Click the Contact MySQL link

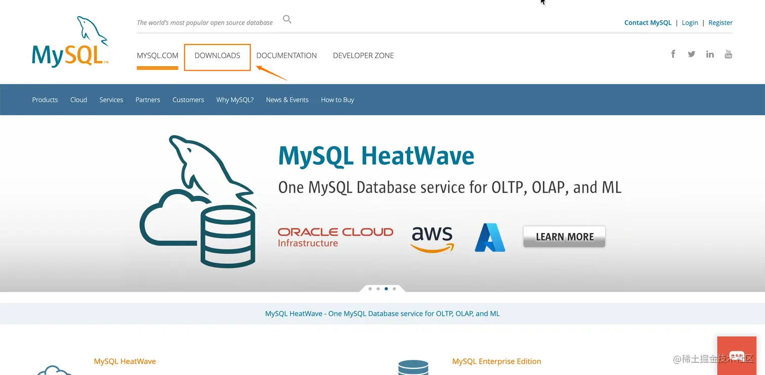coord(648,22)
